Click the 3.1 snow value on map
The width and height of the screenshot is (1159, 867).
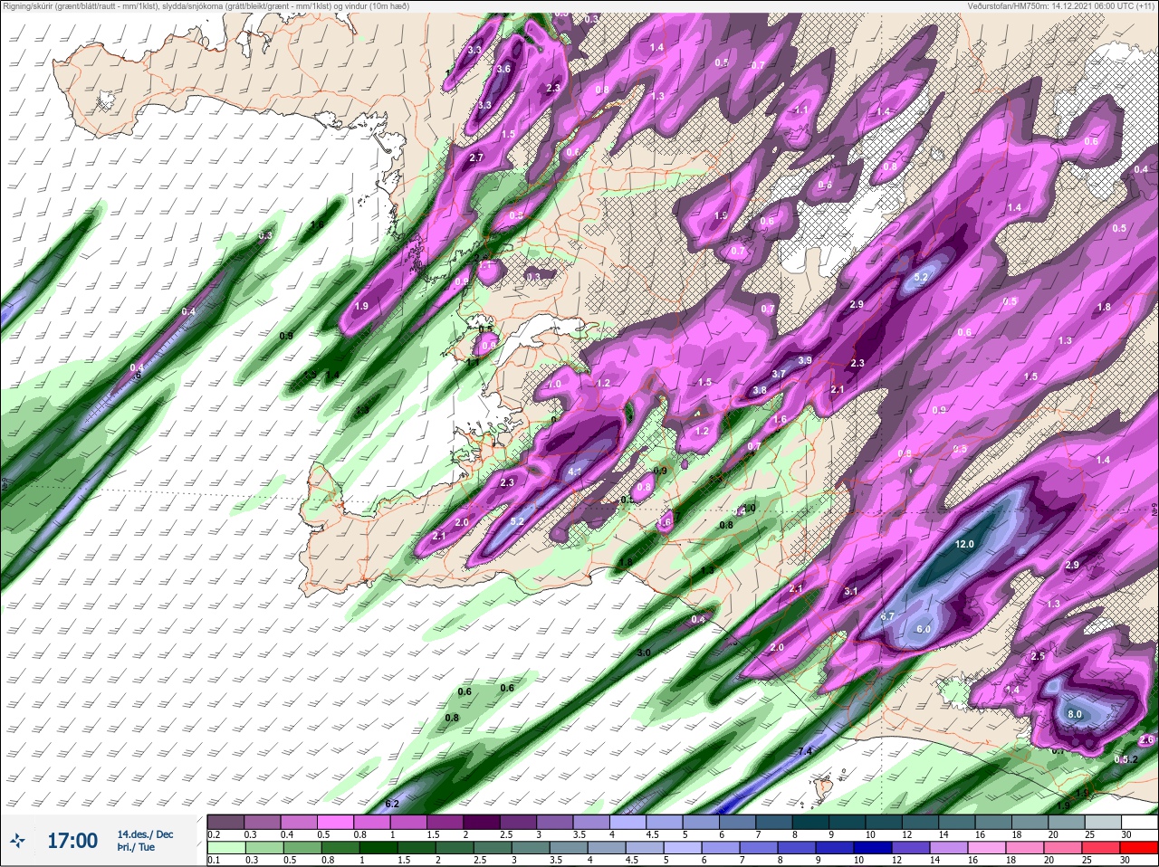851,591
